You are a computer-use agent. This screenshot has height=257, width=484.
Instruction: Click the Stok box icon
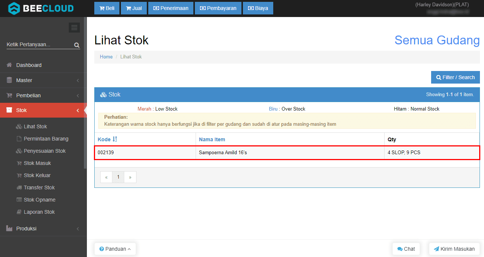coord(10,110)
